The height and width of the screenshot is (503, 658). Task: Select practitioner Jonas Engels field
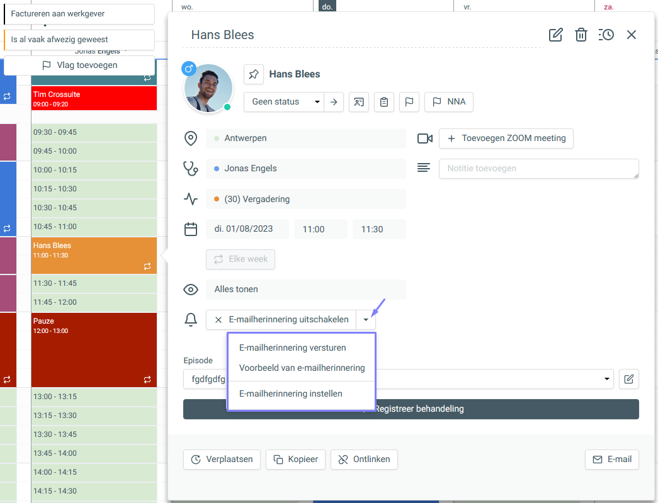[305, 169]
